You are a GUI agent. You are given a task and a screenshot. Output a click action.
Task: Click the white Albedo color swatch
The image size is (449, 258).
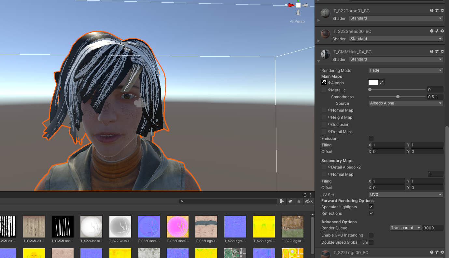[x=373, y=82]
